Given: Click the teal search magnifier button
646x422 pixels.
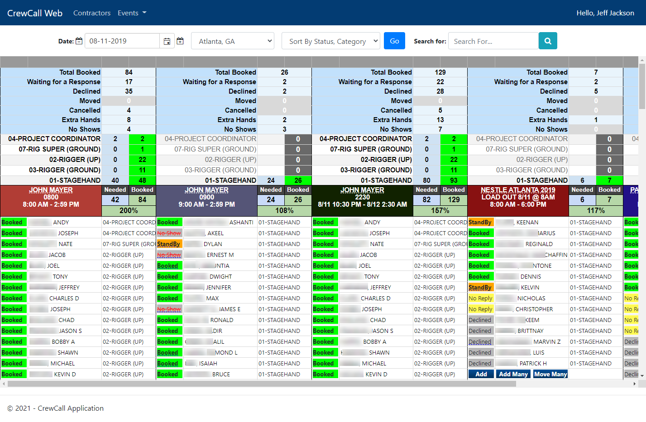Looking at the screenshot, I should (x=548, y=41).
